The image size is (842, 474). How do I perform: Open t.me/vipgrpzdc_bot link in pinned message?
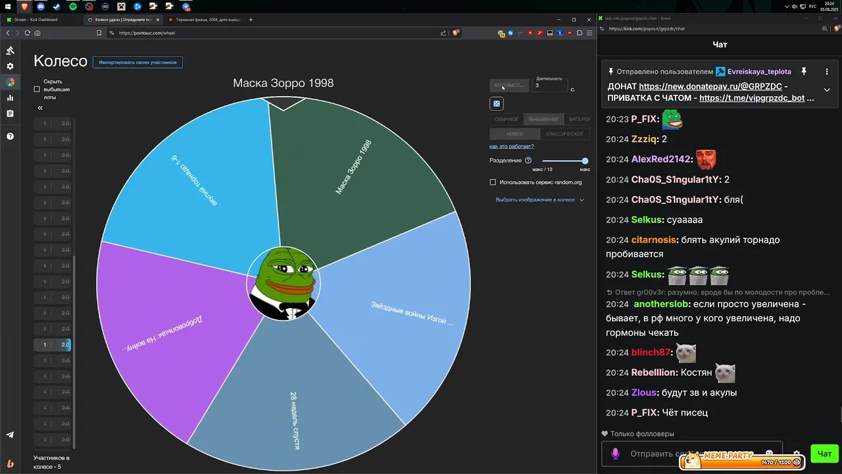click(752, 98)
